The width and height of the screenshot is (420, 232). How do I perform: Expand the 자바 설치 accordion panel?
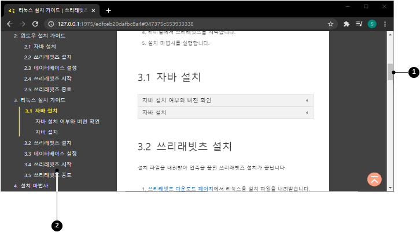point(225,113)
